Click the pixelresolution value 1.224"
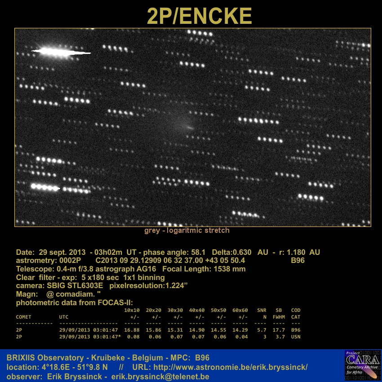Viewport: 382px width, 382px height. point(176,285)
